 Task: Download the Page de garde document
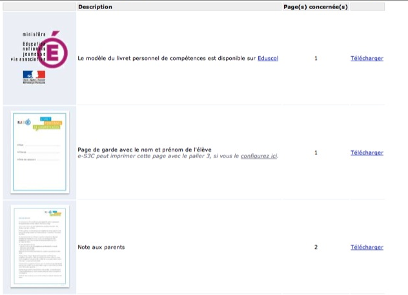point(367,153)
